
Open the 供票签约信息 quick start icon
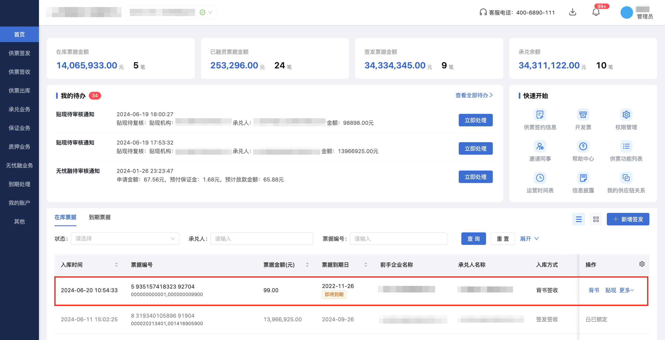(x=540, y=115)
